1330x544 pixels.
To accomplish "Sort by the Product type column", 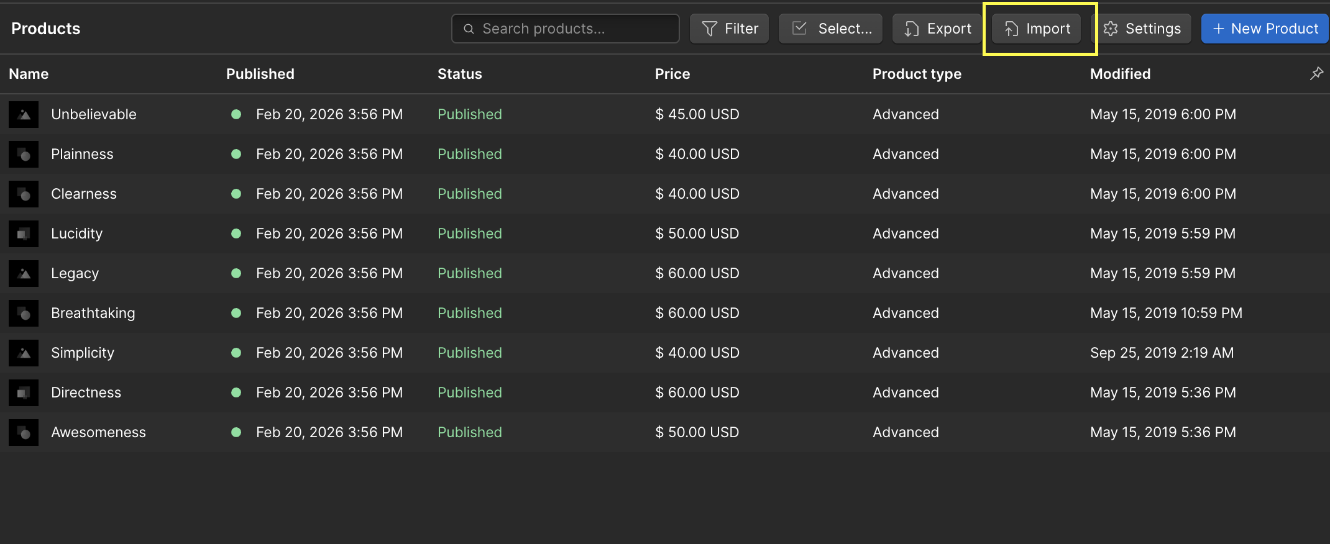I will 917,74.
